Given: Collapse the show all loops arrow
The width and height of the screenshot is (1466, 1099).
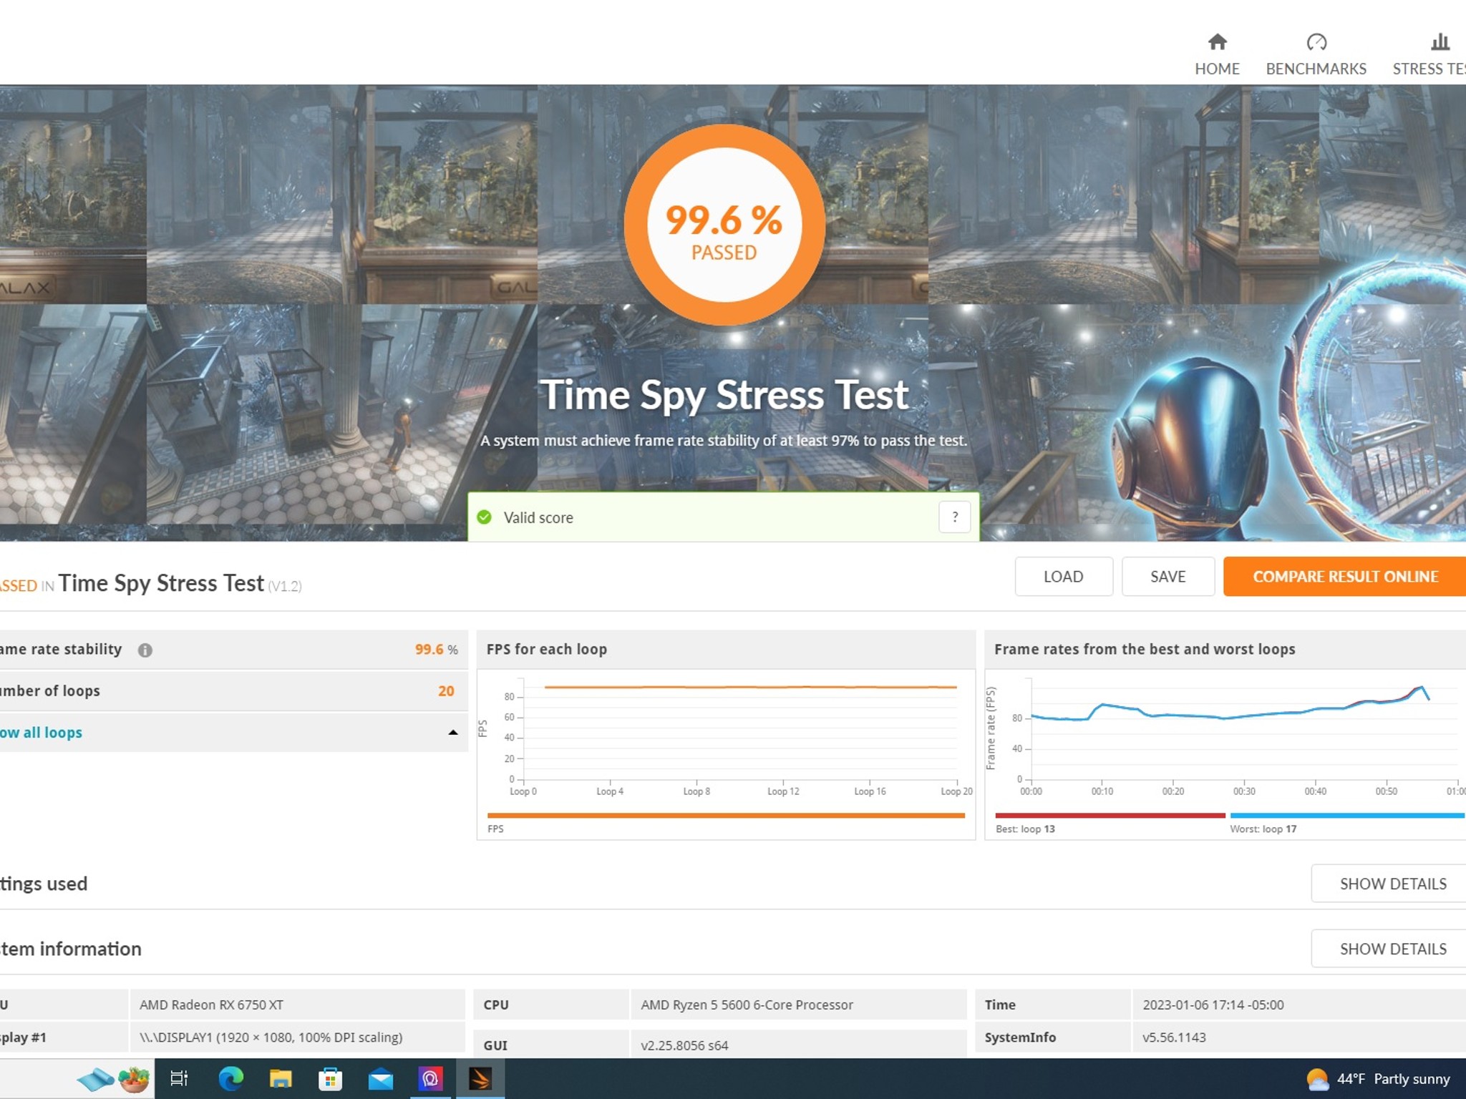Looking at the screenshot, I should click(452, 732).
